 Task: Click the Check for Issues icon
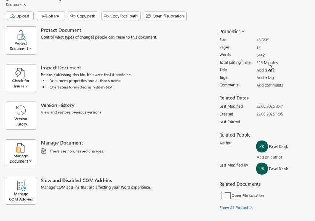point(21,73)
